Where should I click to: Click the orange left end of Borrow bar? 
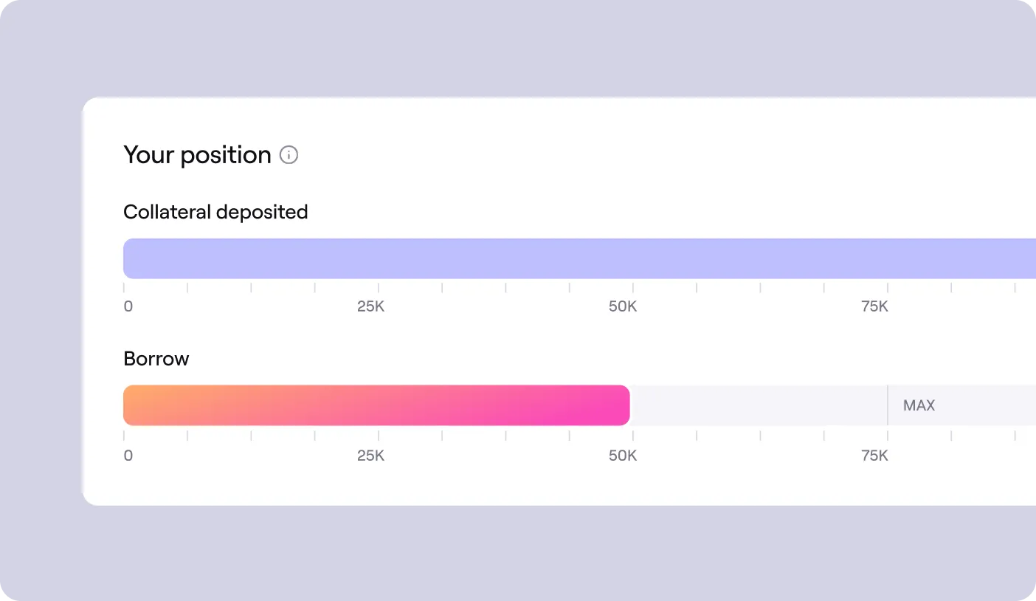(131, 405)
